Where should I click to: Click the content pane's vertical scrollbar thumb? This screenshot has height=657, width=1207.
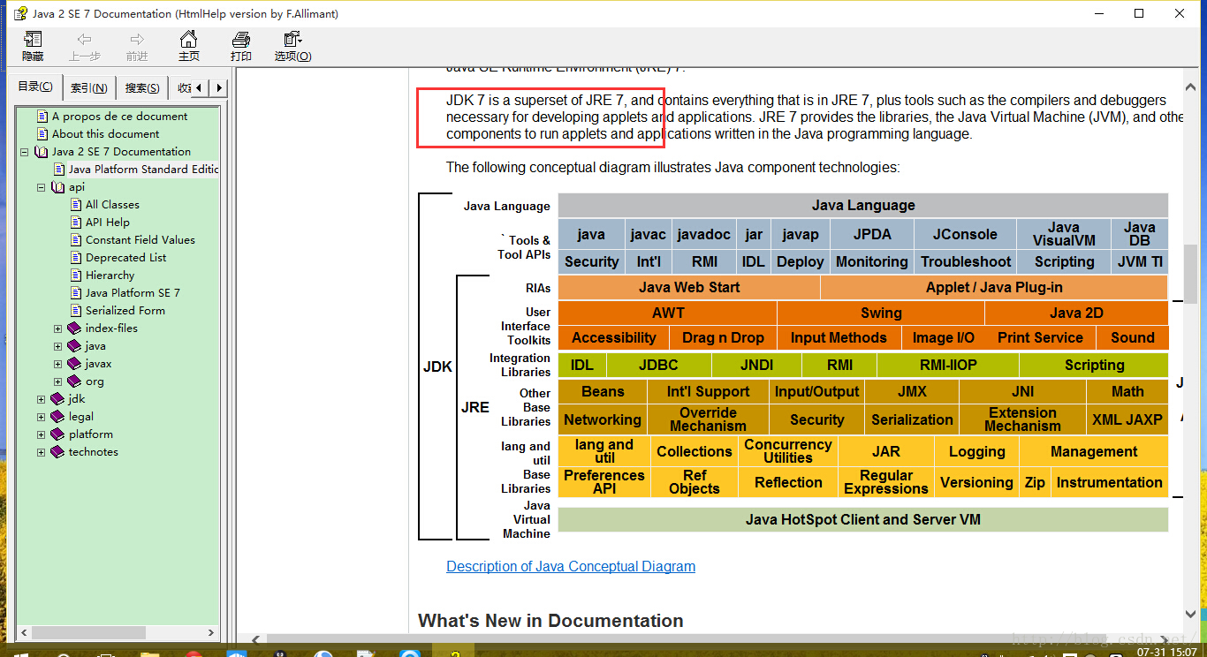click(x=1190, y=276)
